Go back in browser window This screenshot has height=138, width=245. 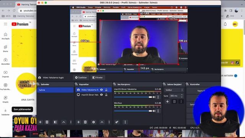3,11
